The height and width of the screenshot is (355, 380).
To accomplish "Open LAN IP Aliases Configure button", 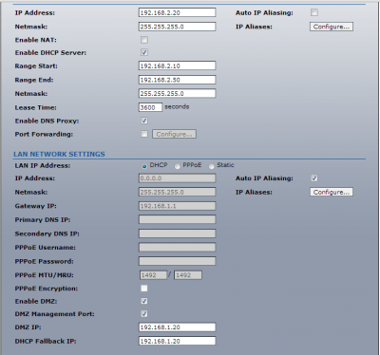I will click(x=332, y=192).
